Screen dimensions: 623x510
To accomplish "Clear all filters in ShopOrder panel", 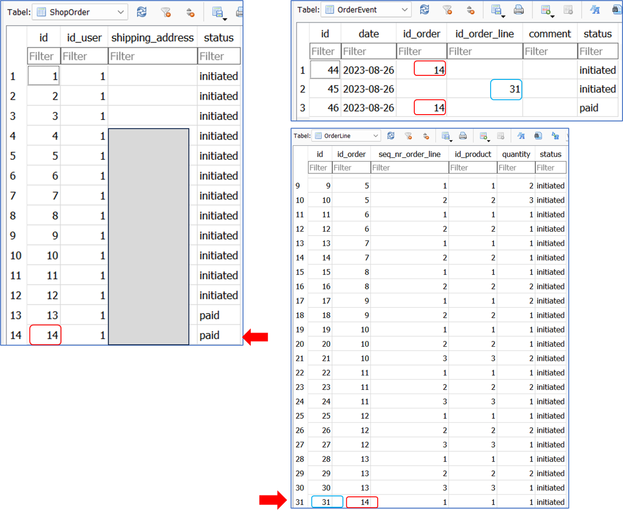I will (x=166, y=12).
